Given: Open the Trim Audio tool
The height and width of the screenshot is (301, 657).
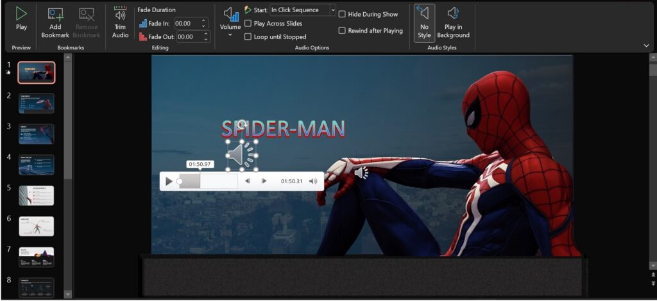Looking at the screenshot, I should click(x=120, y=22).
